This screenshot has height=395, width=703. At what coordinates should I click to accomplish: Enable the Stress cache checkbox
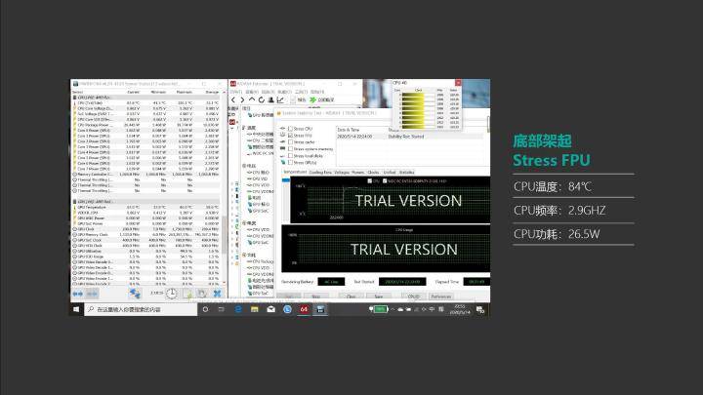tap(290, 142)
